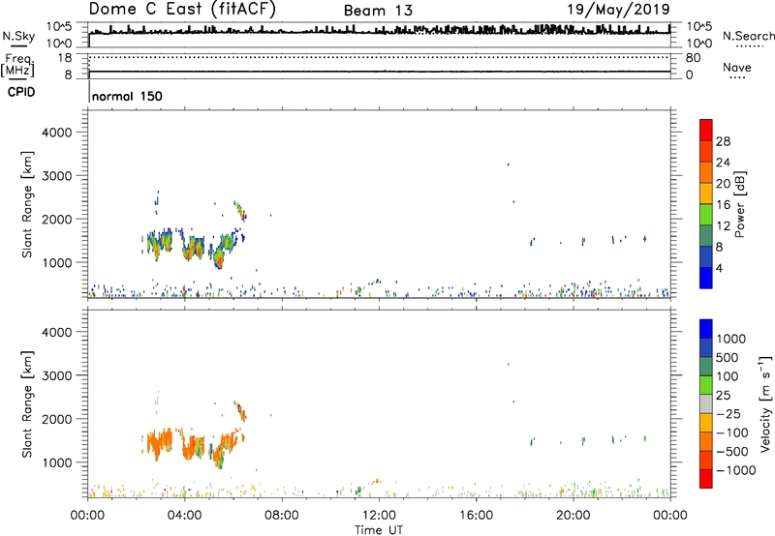Click the "20:00" time tick label
775x536 pixels.
click(573, 516)
